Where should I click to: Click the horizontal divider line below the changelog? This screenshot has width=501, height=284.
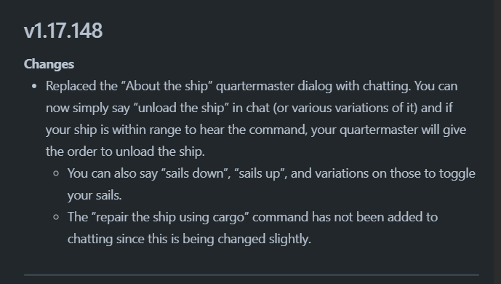pyautogui.click(x=252, y=275)
